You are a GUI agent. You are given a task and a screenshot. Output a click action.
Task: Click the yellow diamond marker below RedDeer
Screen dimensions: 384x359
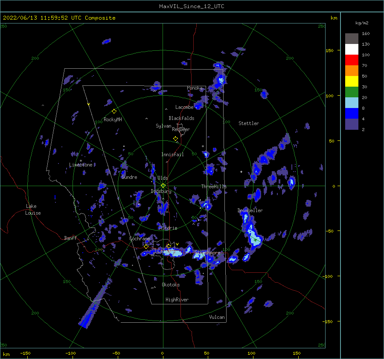(176, 138)
